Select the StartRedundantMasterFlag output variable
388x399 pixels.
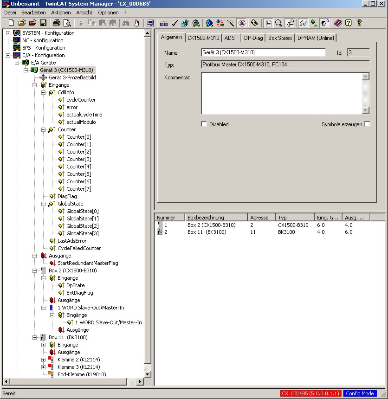[88, 263]
